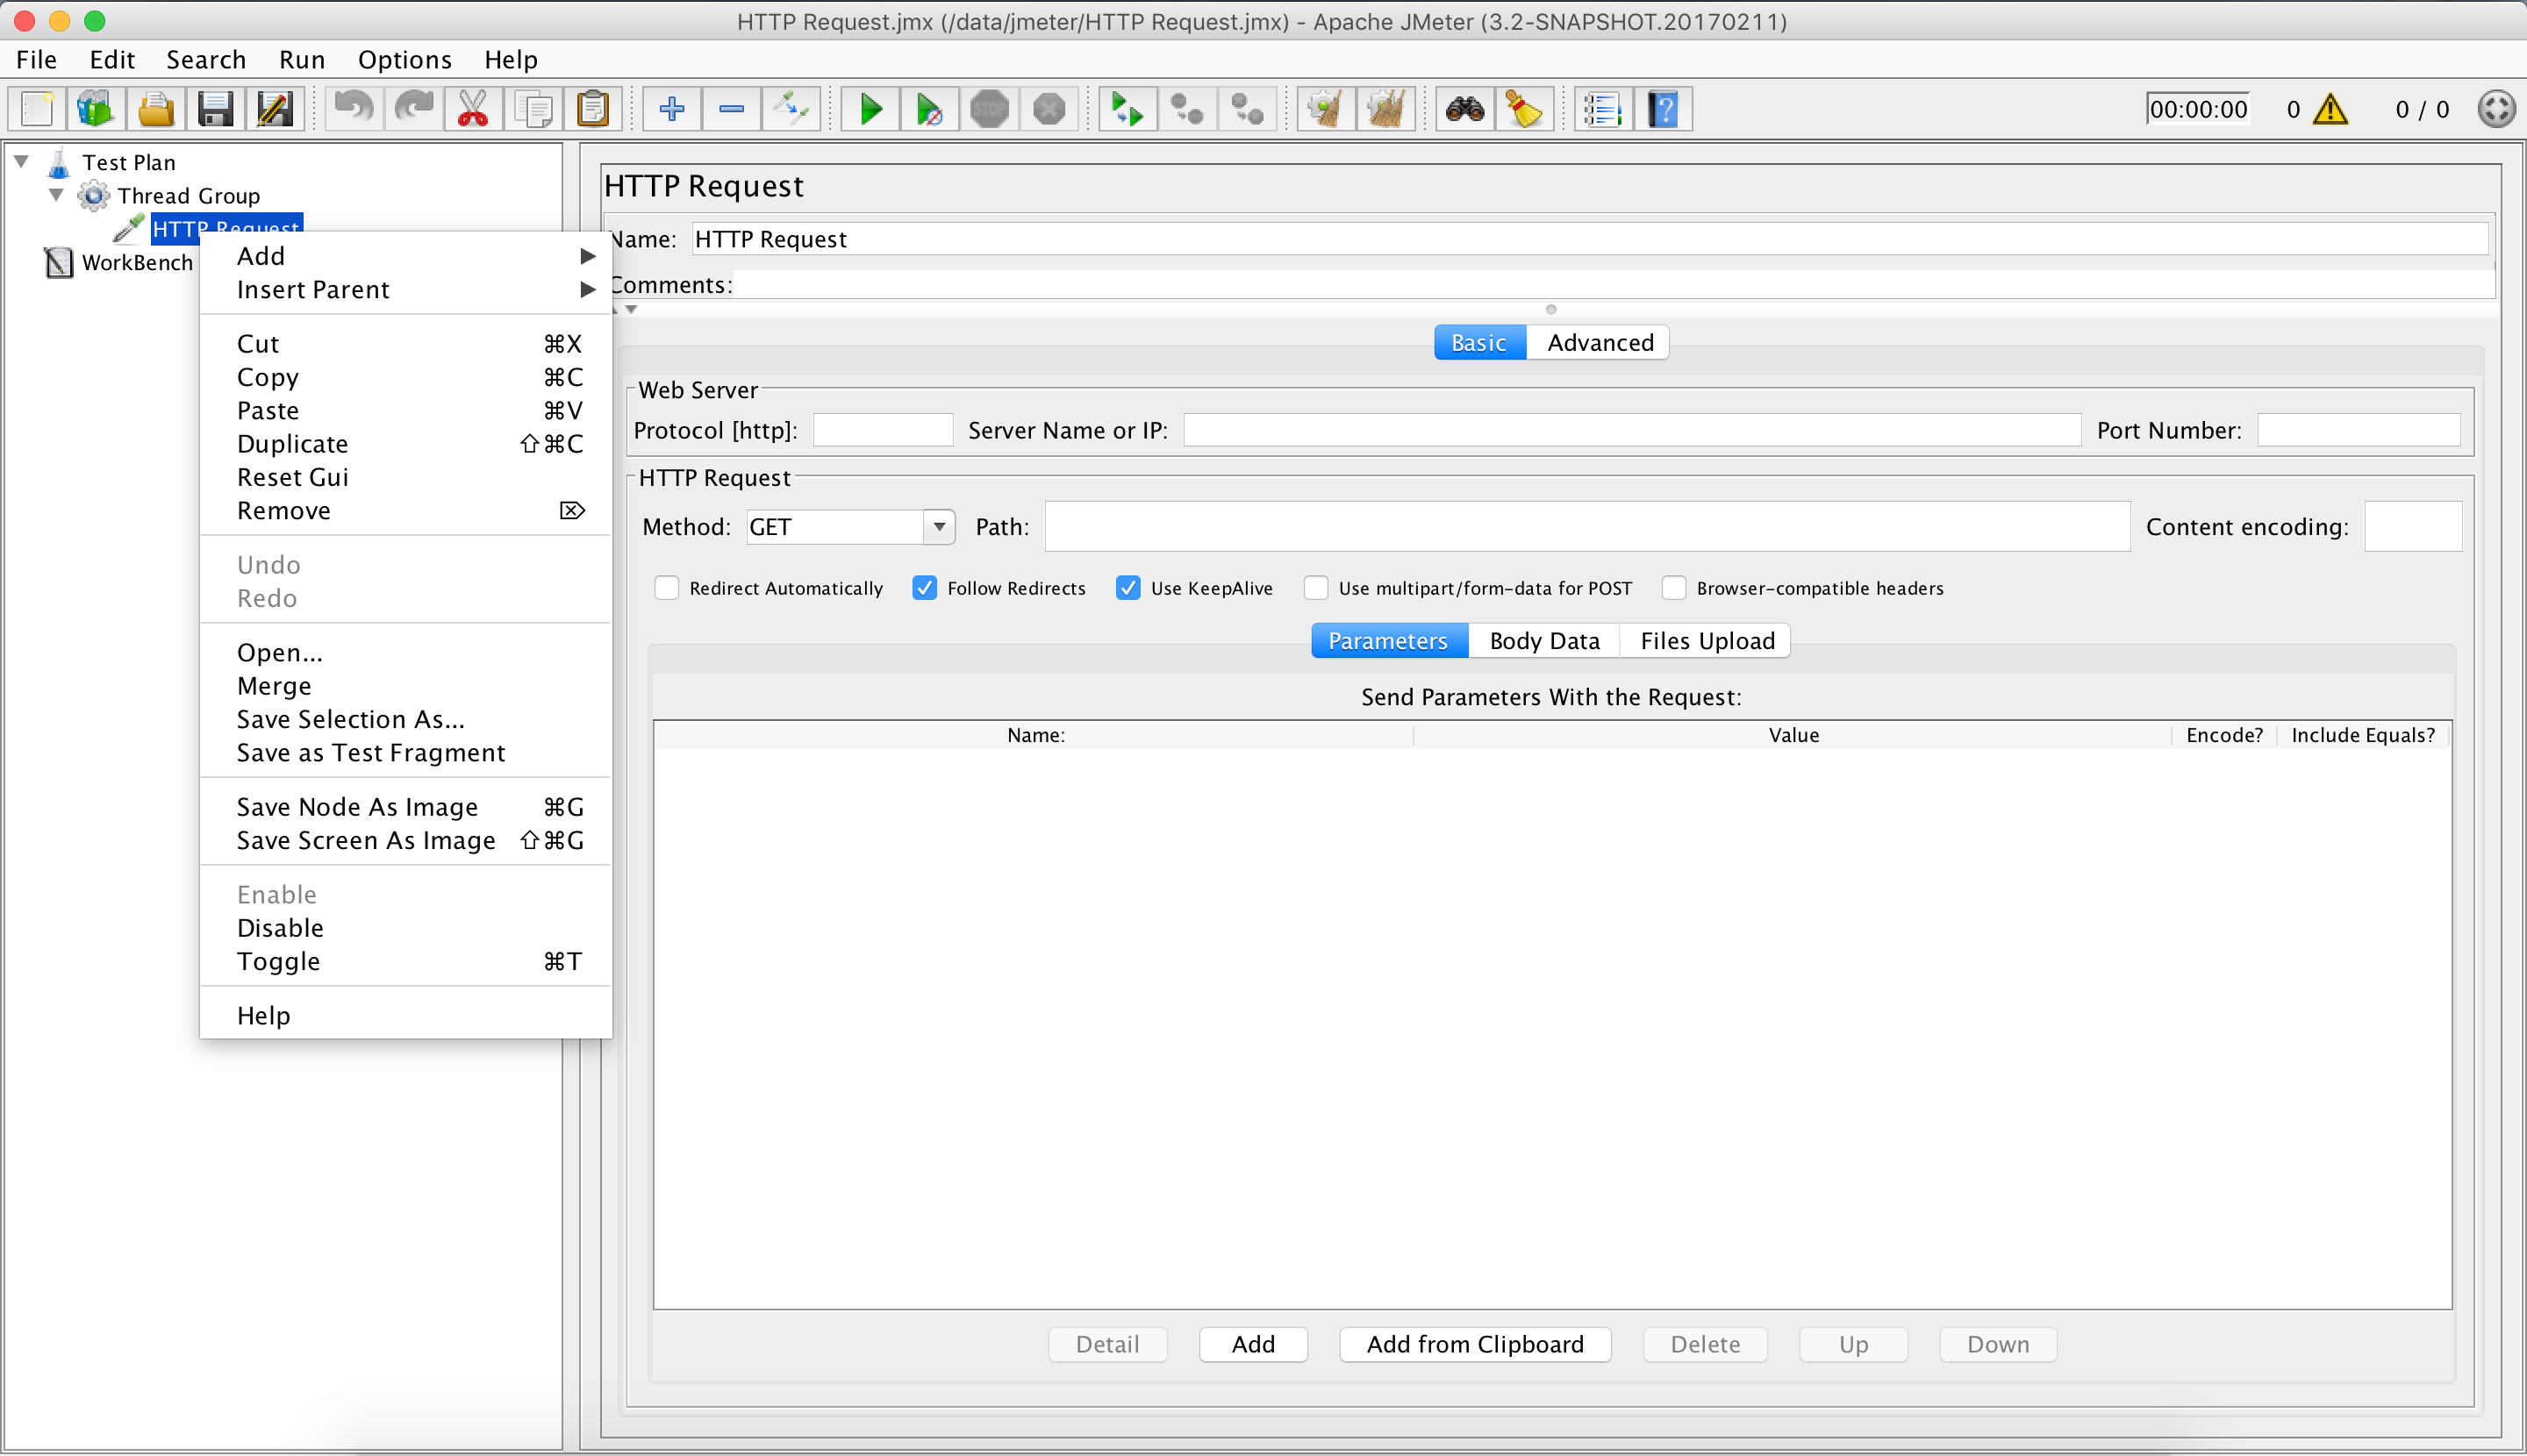Open the Method dropdown showing GET

(936, 526)
